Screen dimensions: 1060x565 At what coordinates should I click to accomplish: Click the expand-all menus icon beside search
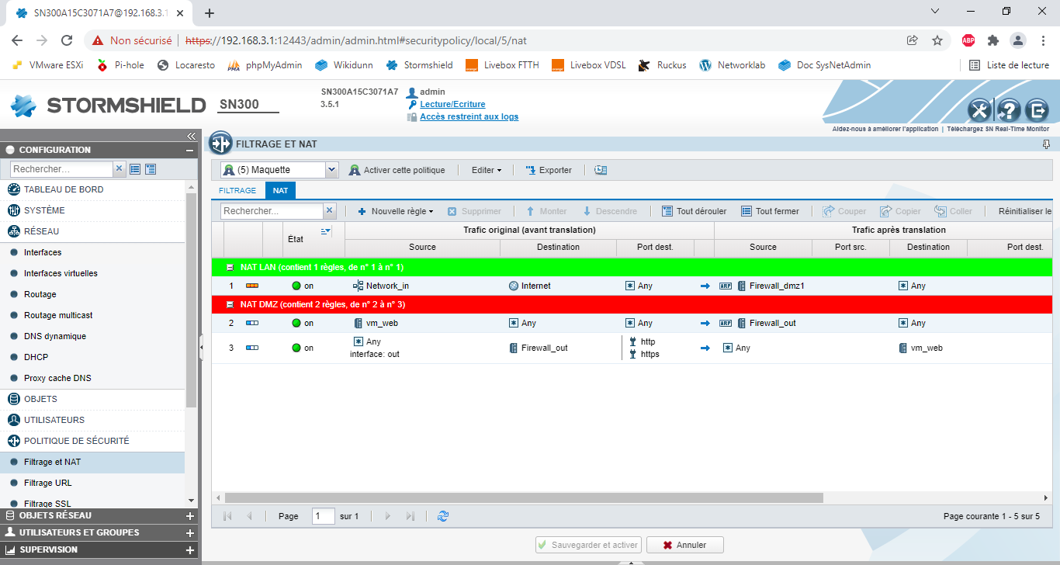coord(135,168)
